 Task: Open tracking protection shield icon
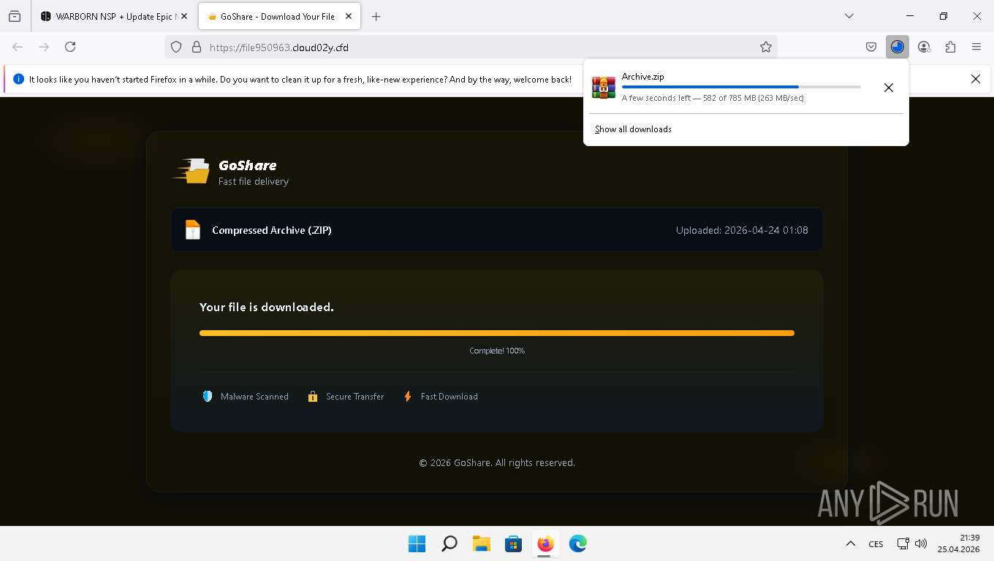[176, 47]
